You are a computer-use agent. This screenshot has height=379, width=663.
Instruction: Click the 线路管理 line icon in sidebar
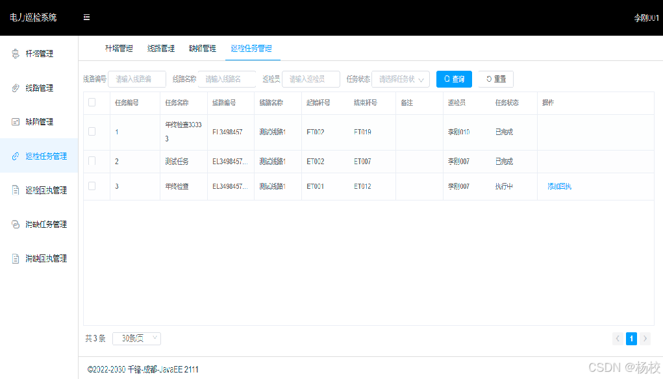tap(14, 88)
